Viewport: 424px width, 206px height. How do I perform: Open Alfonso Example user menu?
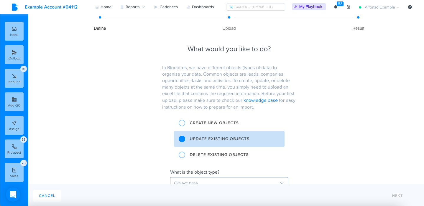379,7
